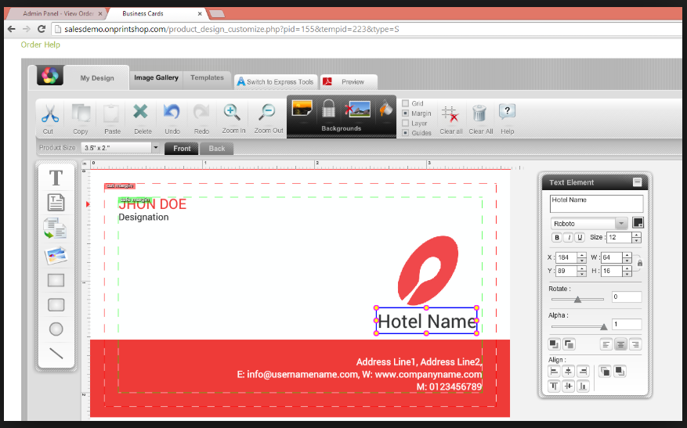
Task: Switch to Admin Panel browser tab
Action: [x=58, y=13]
